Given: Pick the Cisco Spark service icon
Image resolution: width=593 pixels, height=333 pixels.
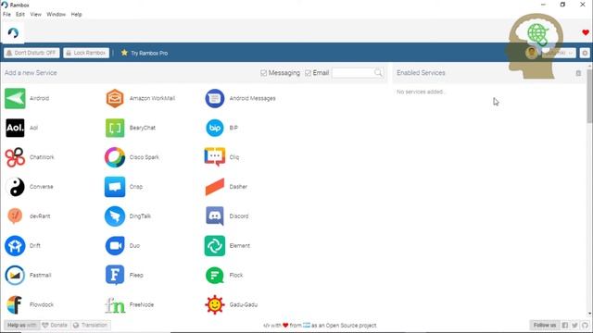Looking at the screenshot, I should pyautogui.click(x=115, y=157).
